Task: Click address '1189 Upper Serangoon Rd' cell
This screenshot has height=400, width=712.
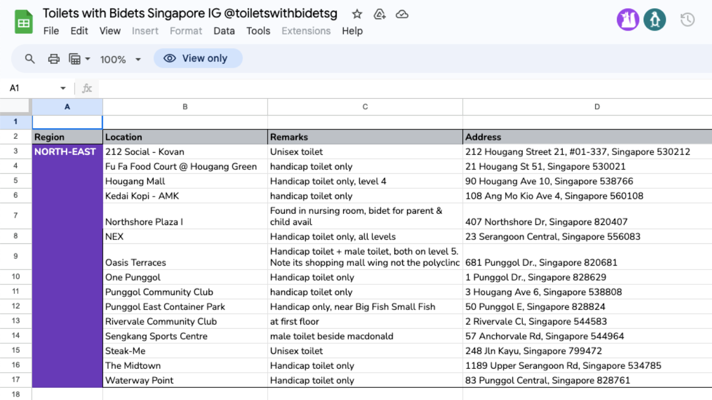Action: (587, 365)
